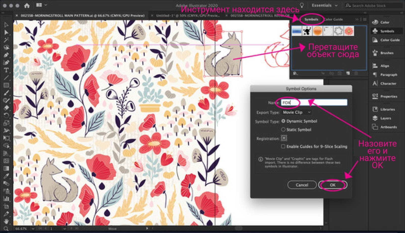Select the red flower symbol thumbnail
Image resolution: width=405 pixels, height=233 pixels.
pos(349,31)
